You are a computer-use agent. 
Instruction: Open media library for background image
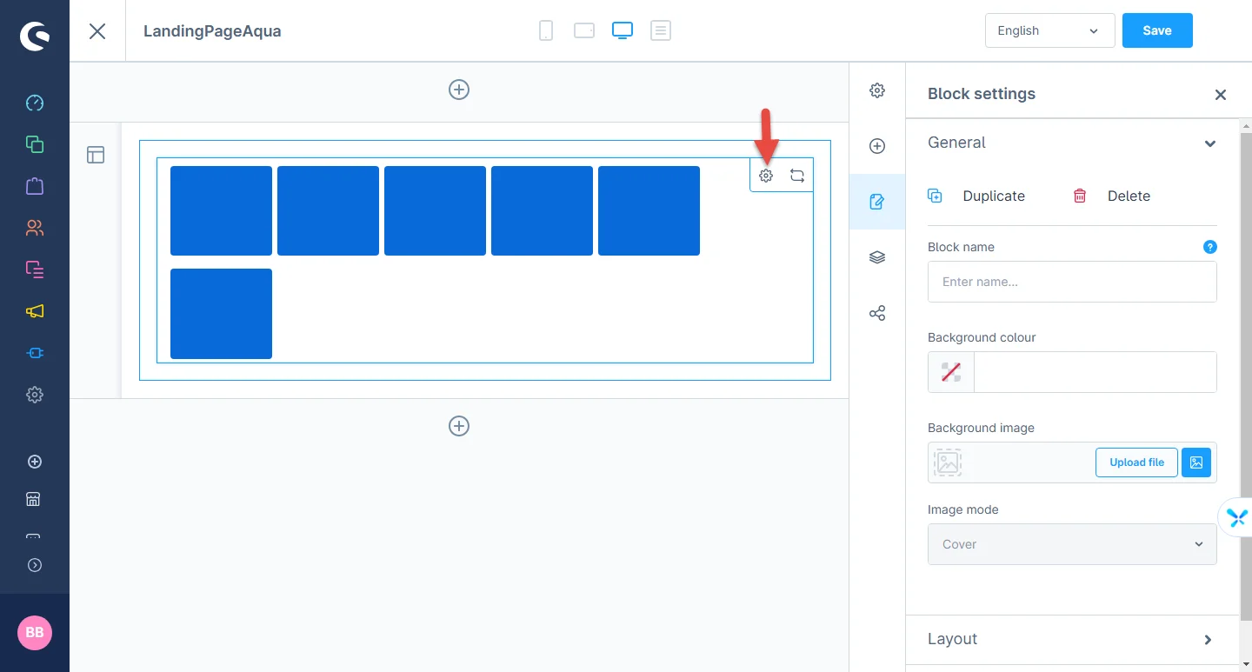pos(1196,462)
